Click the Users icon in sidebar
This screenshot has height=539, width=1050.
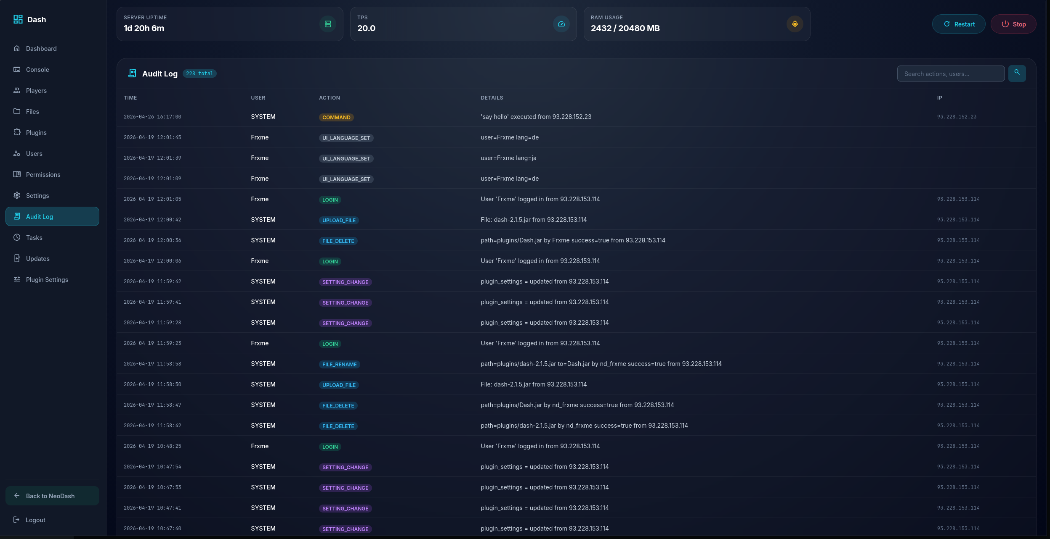click(x=17, y=153)
